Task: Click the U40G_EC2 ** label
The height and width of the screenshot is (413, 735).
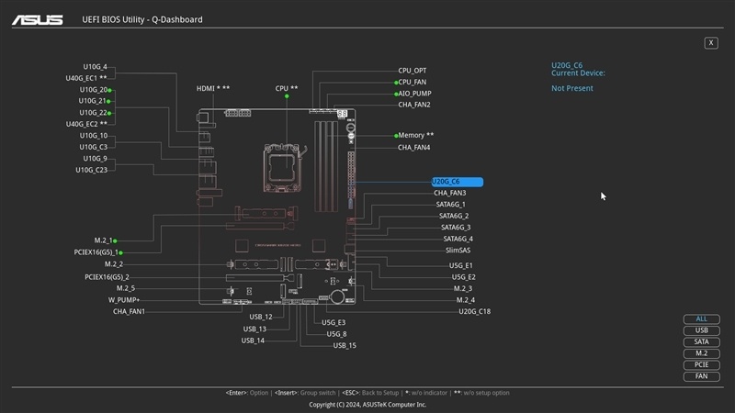Action: [x=86, y=124]
